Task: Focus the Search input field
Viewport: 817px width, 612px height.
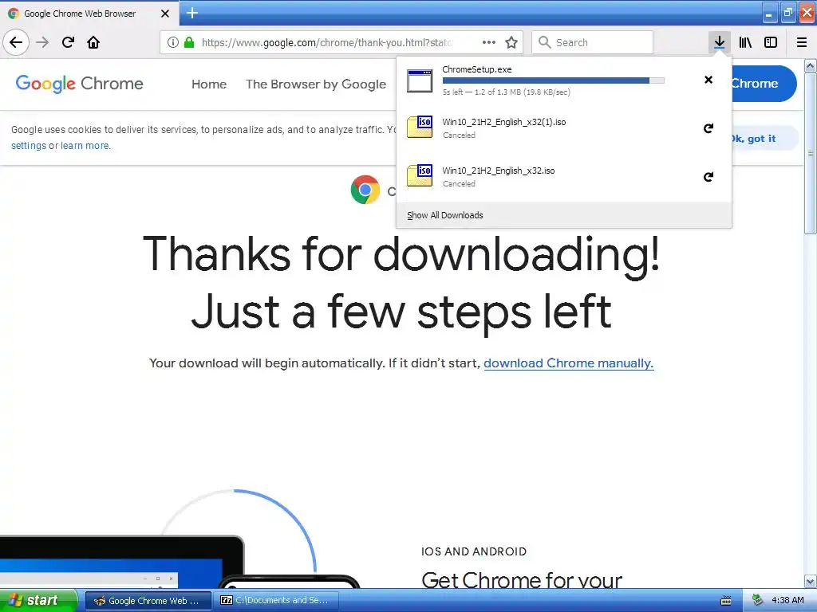Action: tap(593, 42)
